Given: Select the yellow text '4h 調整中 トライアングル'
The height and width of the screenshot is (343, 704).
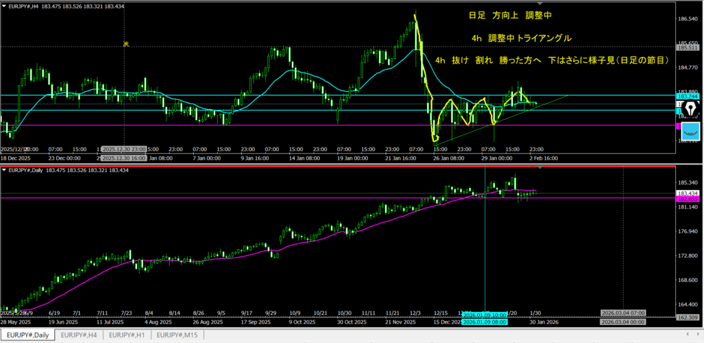Looking at the screenshot, I should (521, 38).
